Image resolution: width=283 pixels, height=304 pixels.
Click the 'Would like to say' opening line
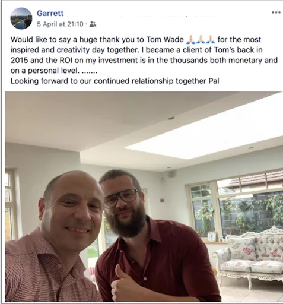136,40
